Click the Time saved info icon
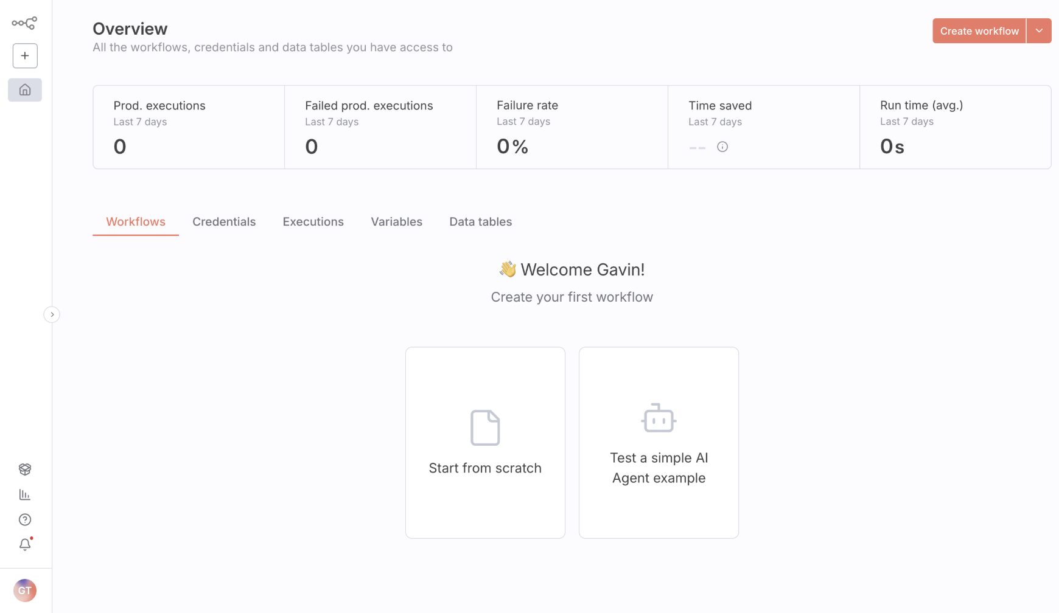Screen dimensions: 1059x613 722,147
